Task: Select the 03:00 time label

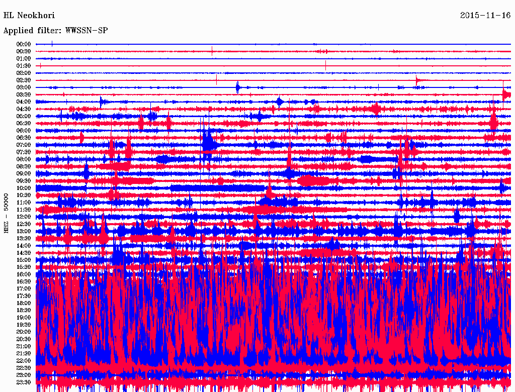Action: click(24, 87)
